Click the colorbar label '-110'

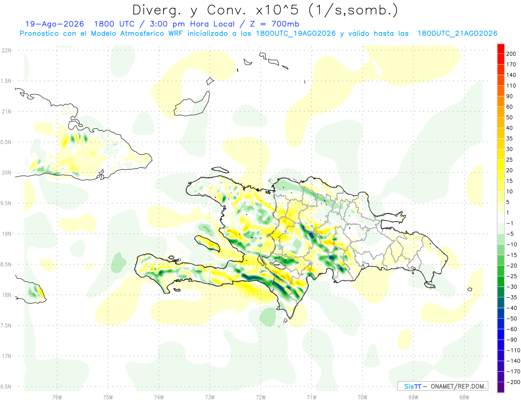coord(512,350)
